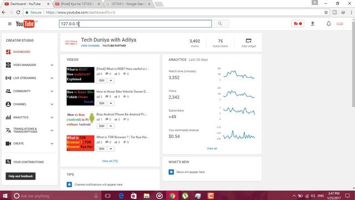Open File Explorer from the taskbar
355x200 pixels.
tap(146, 196)
